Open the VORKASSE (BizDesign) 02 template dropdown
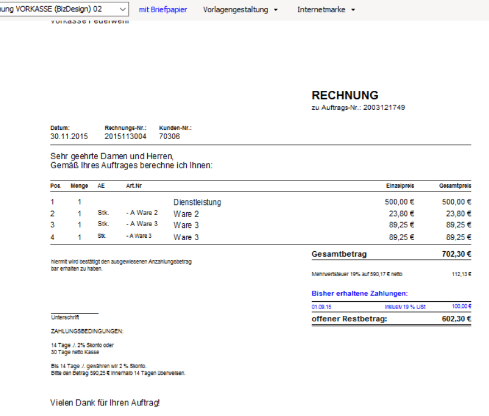 (64, 9)
